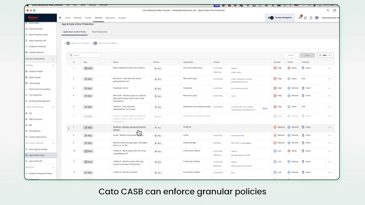Collapse the APP & DATA CONTROL group
The image size is (365, 205).
53,143
